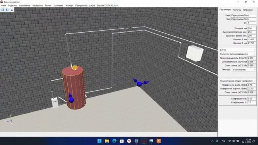Open File Explorer from the taskbar

click(107, 141)
